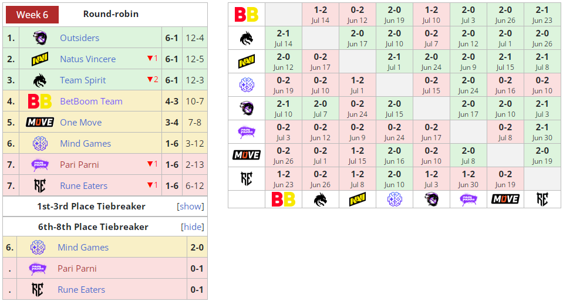
Task: Open the Outsiders team link in standings
Action: coord(79,38)
